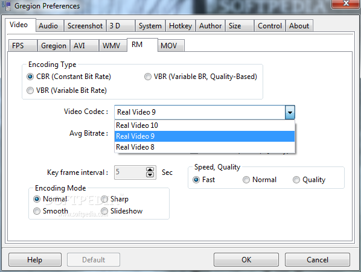Choose VBR (Variable Bit Rate) encoding
The image size is (361, 272).
[x=66, y=90]
